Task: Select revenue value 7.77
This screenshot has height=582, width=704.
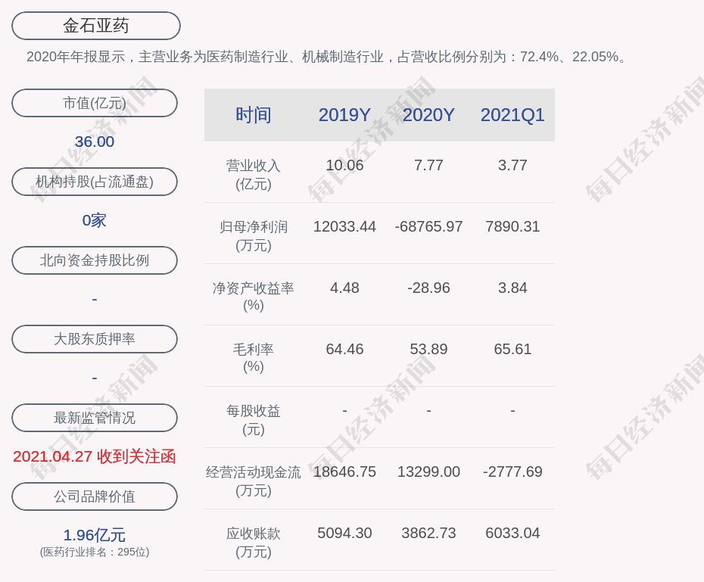Action: point(428,165)
